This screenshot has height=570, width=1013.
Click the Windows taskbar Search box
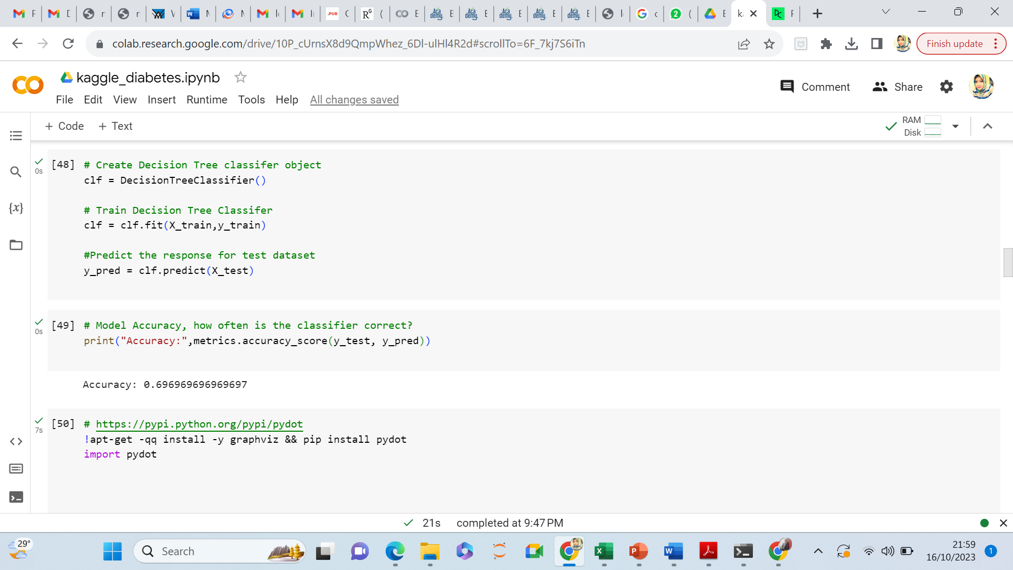(220, 552)
